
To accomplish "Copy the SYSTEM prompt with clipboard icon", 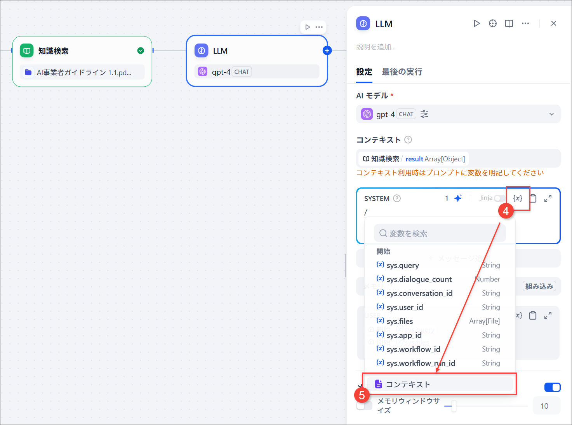I will (533, 198).
